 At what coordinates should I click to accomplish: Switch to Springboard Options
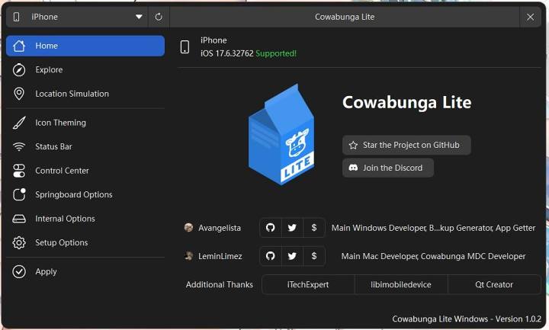[x=73, y=194]
